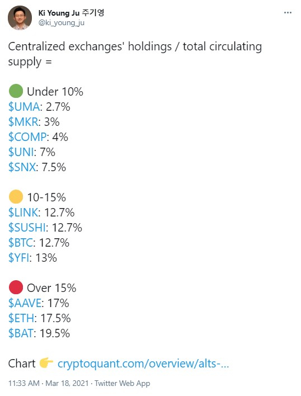Open the $BTC cashtag
The width and height of the screenshot is (301, 396).
21,243
